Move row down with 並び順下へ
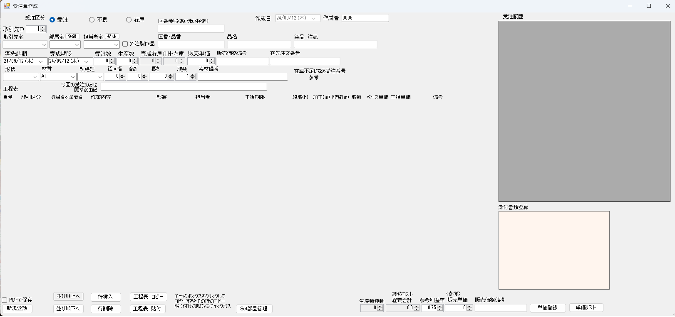Viewport: 675px width, 317px height. point(68,309)
